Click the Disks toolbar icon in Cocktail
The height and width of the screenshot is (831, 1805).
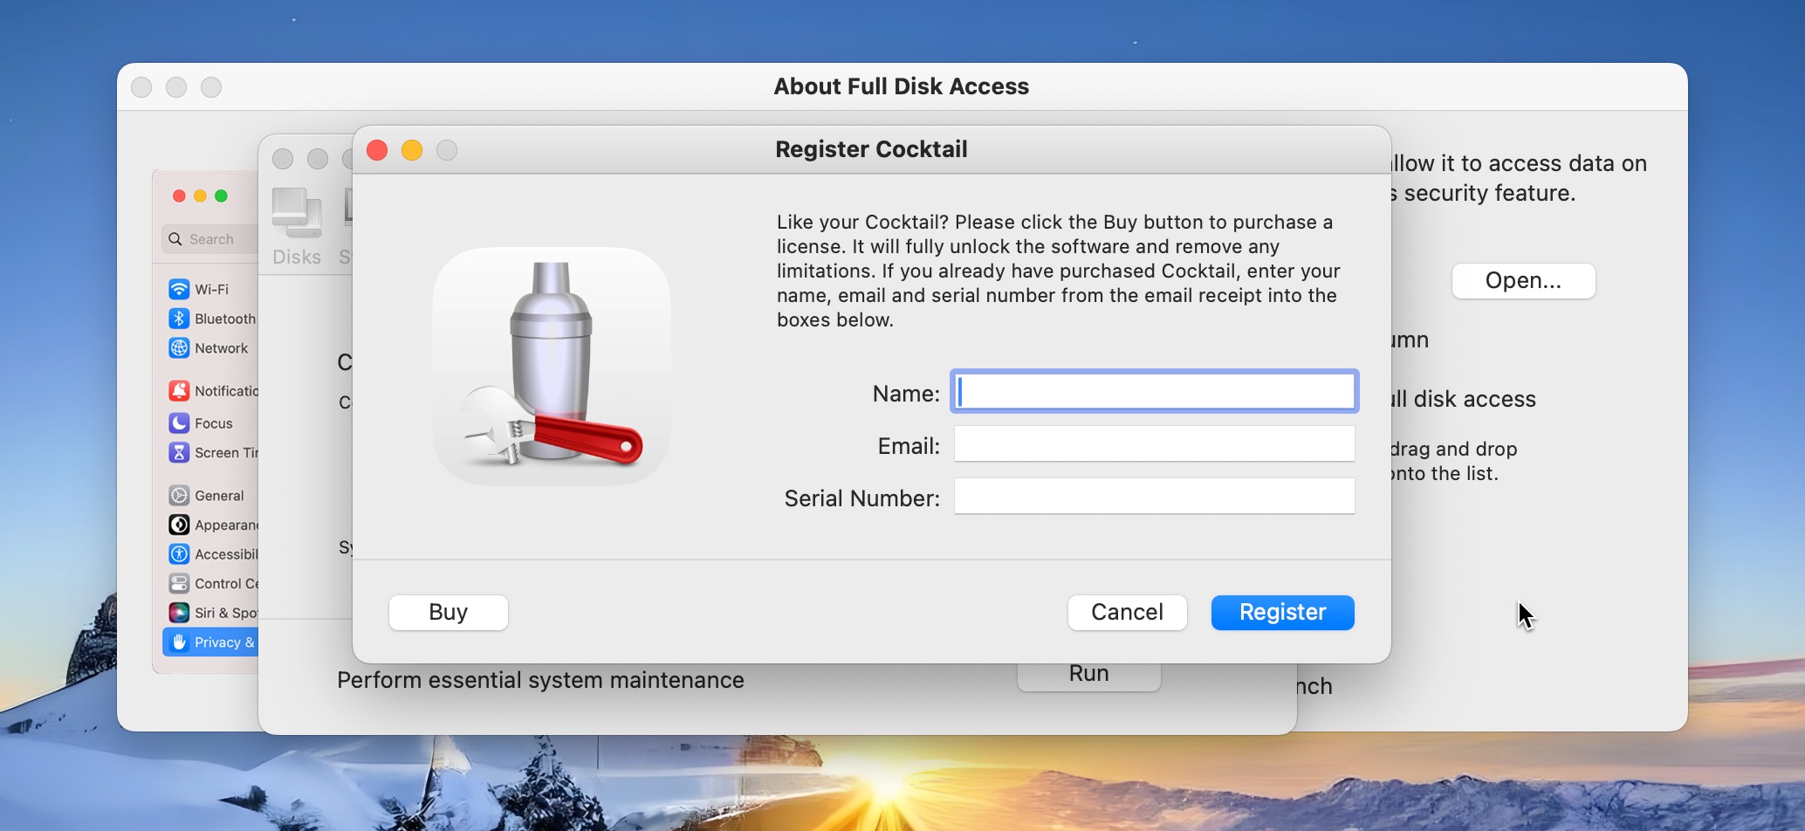[297, 225]
